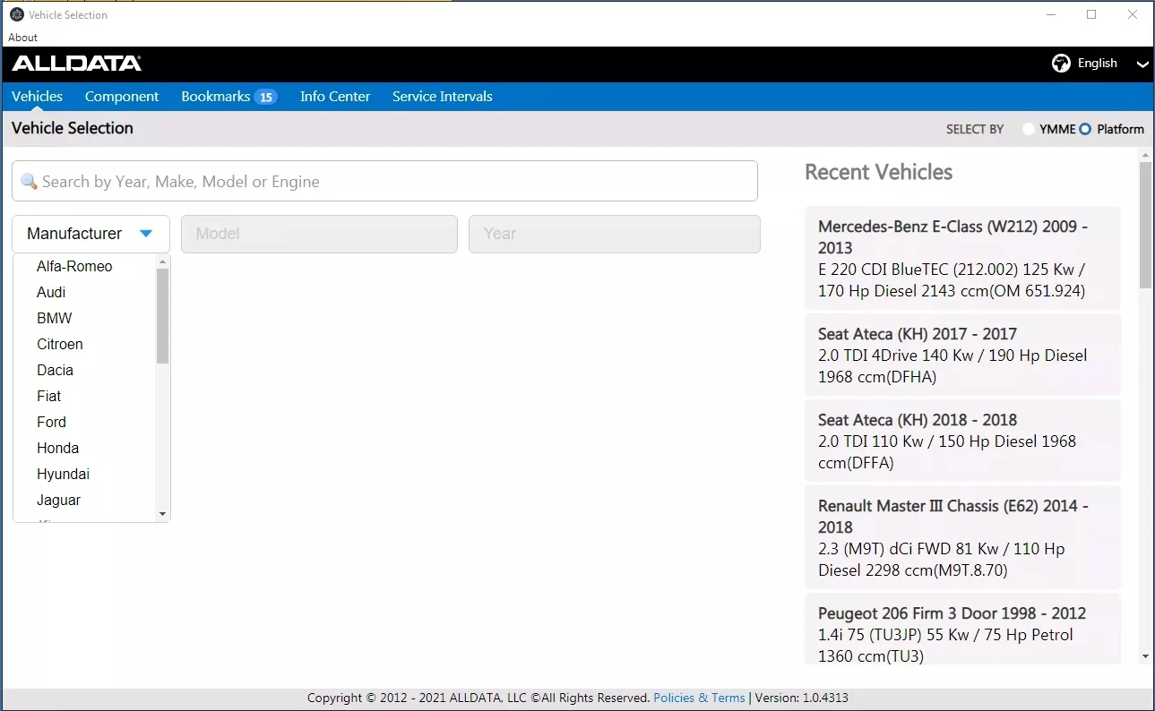Click the Recent Vehicles scroll up arrow
1155x711 pixels.
(1145, 155)
